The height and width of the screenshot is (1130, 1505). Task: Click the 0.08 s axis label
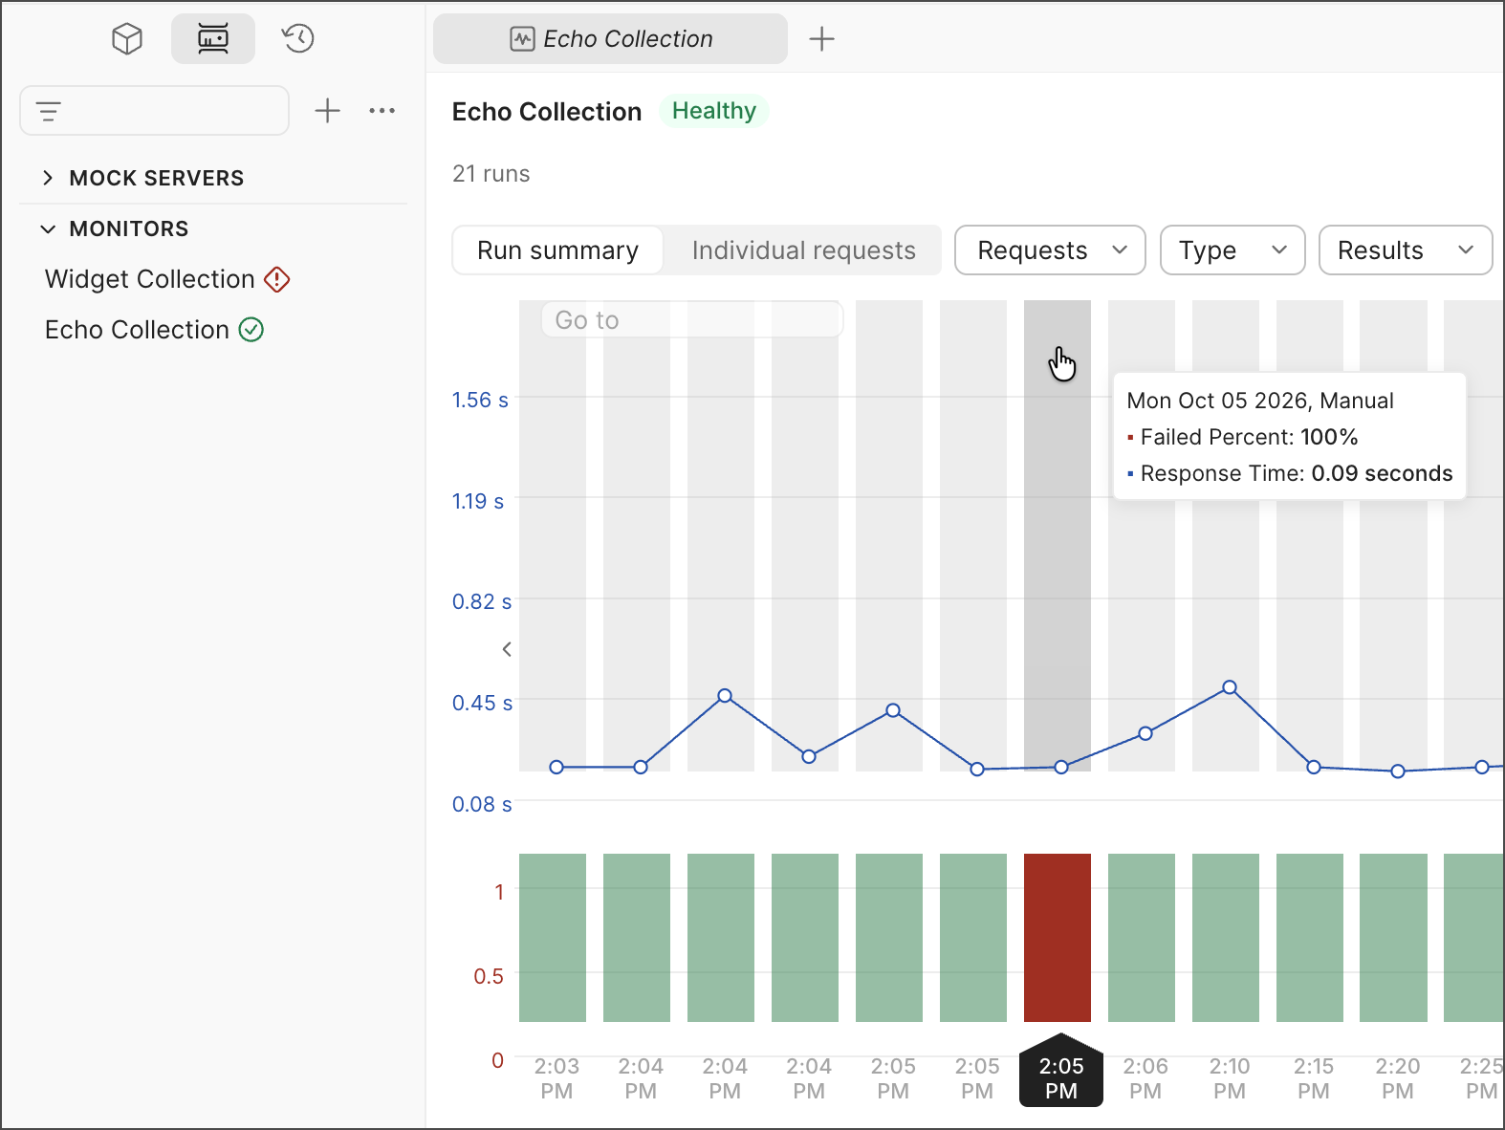click(482, 805)
